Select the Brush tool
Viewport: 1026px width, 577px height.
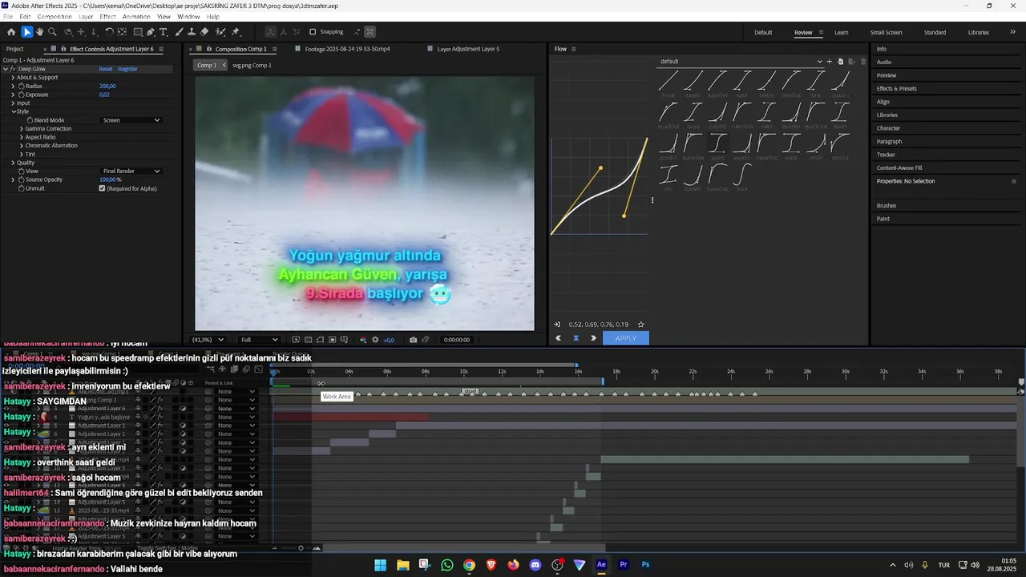(x=179, y=32)
